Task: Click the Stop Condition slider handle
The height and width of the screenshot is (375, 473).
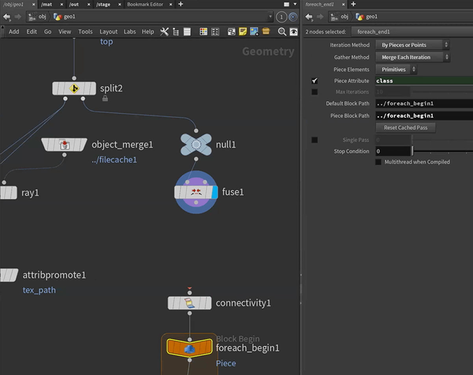Action: tap(413, 151)
